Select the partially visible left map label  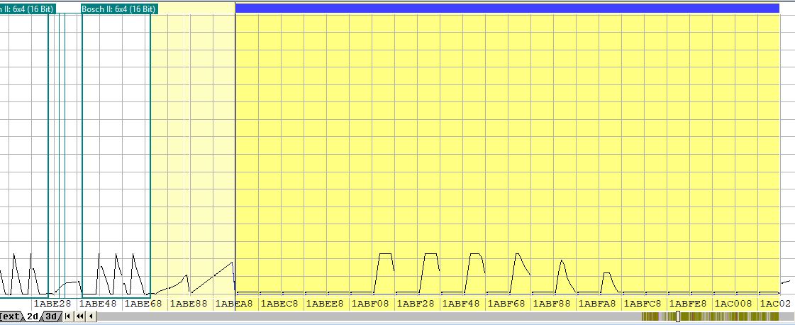[23, 9]
